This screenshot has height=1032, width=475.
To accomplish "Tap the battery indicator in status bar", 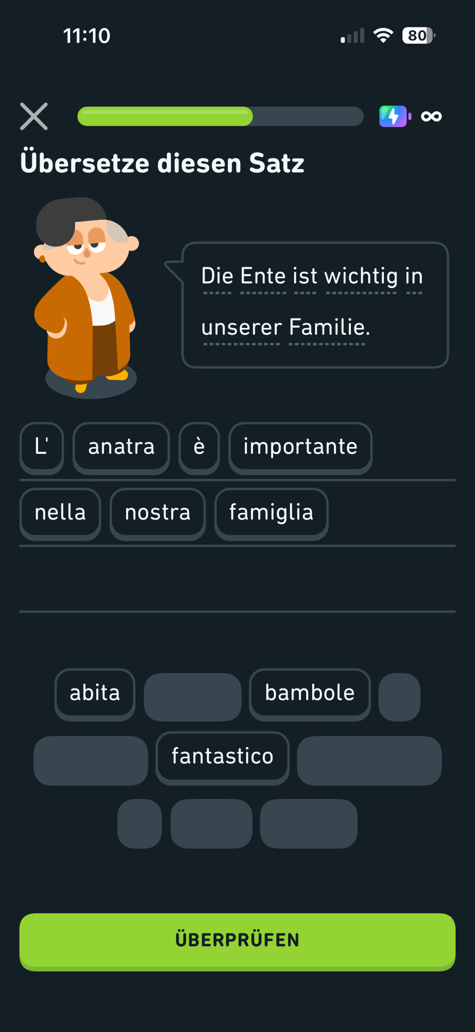I will 418,36.
